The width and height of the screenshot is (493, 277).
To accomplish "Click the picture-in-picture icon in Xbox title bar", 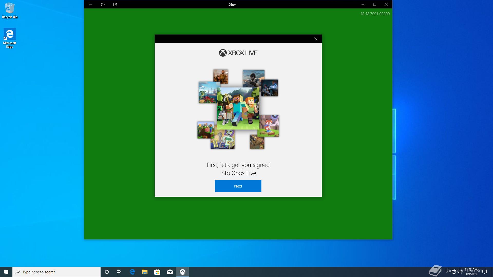I will [x=115, y=4].
